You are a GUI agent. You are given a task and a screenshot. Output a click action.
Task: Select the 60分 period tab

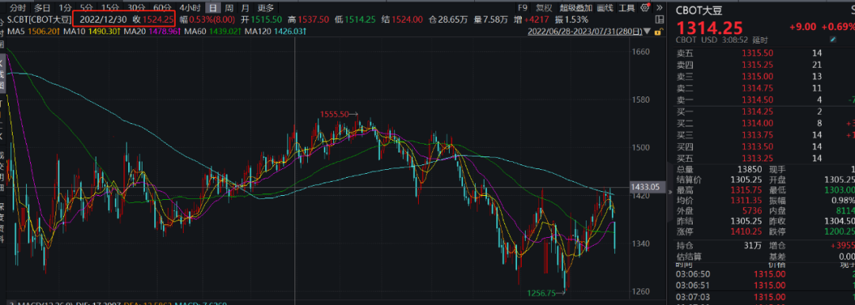pos(162,8)
